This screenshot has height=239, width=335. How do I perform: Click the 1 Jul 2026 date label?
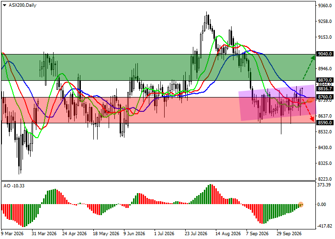coord(165,234)
